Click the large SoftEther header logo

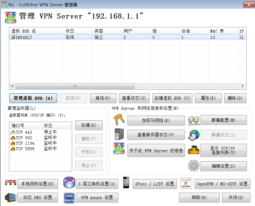pos(10,17)
